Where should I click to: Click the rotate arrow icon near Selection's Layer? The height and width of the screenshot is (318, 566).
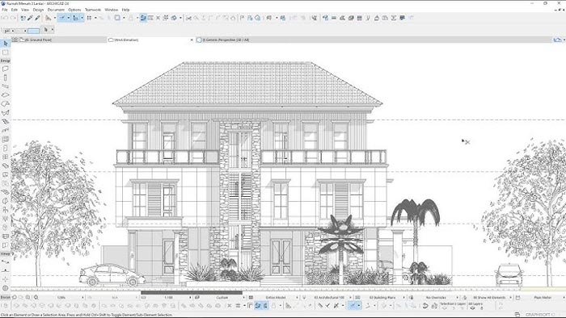pyautogui.click(x=425, y=306)
